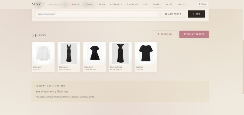244x115 pixels.
Task: Open the Aftermath tab
Action: point(116,4)
